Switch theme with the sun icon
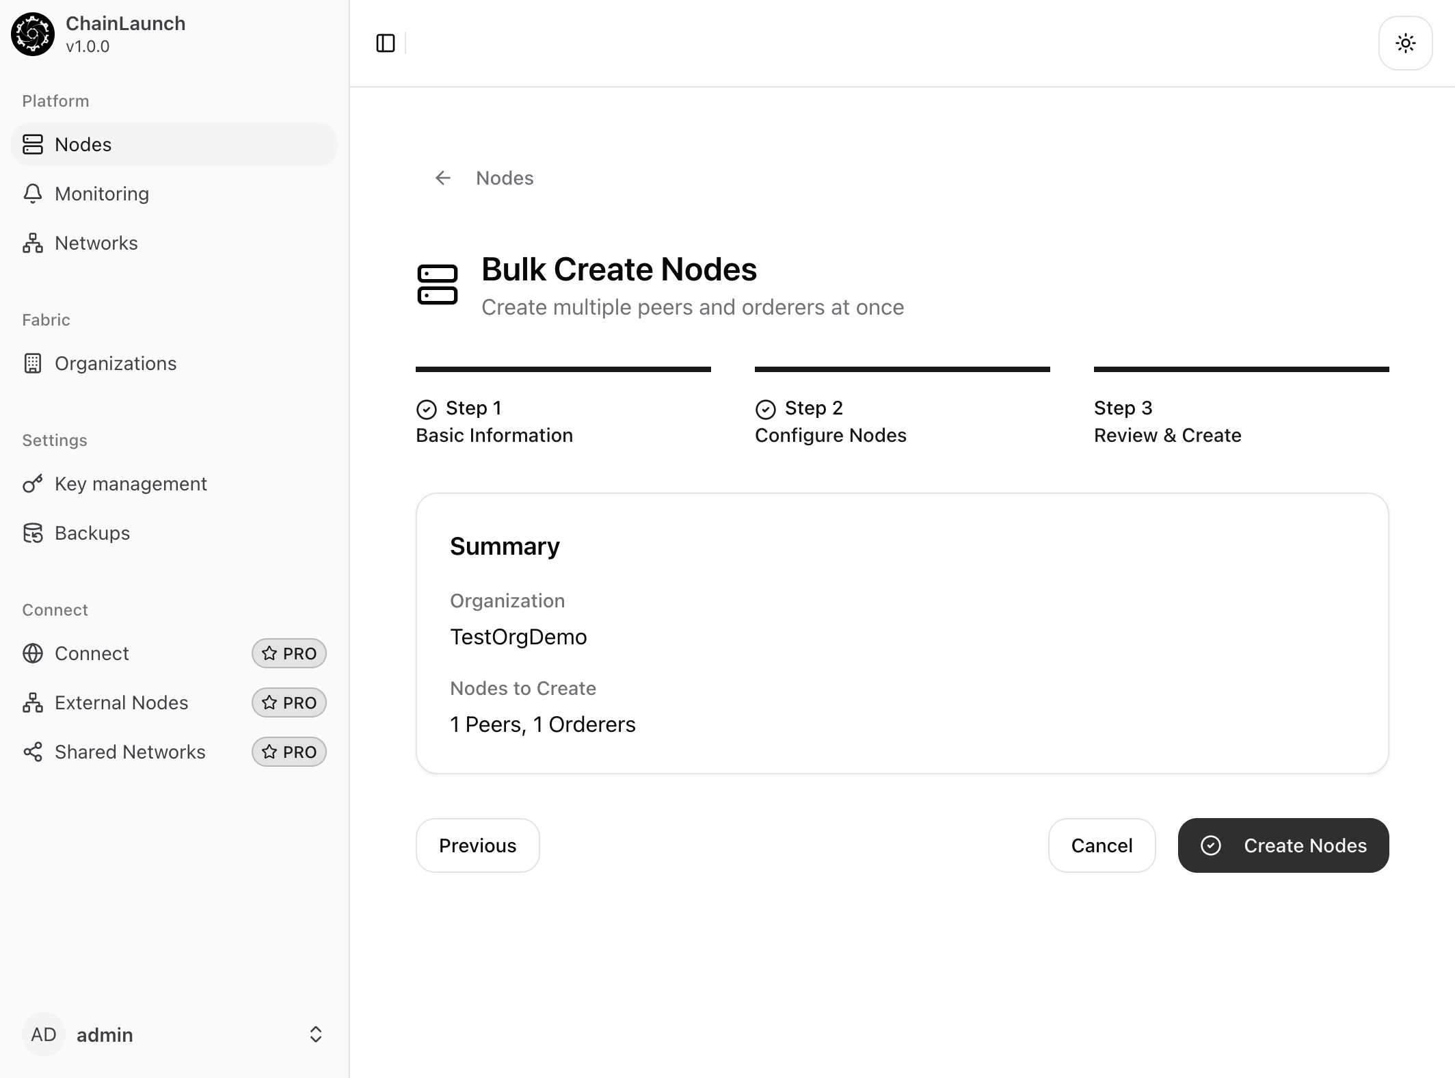 pyautogui.click(x=1405, y=44)
